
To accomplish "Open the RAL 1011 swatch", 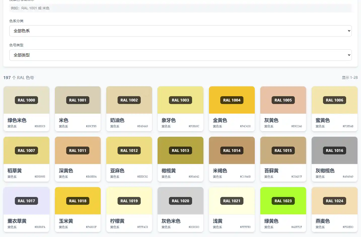I will point(78,150).
